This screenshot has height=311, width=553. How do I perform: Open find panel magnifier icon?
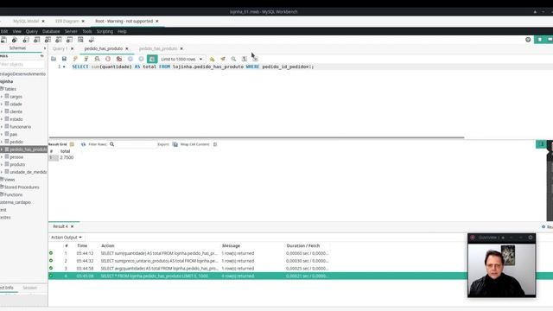233,59
